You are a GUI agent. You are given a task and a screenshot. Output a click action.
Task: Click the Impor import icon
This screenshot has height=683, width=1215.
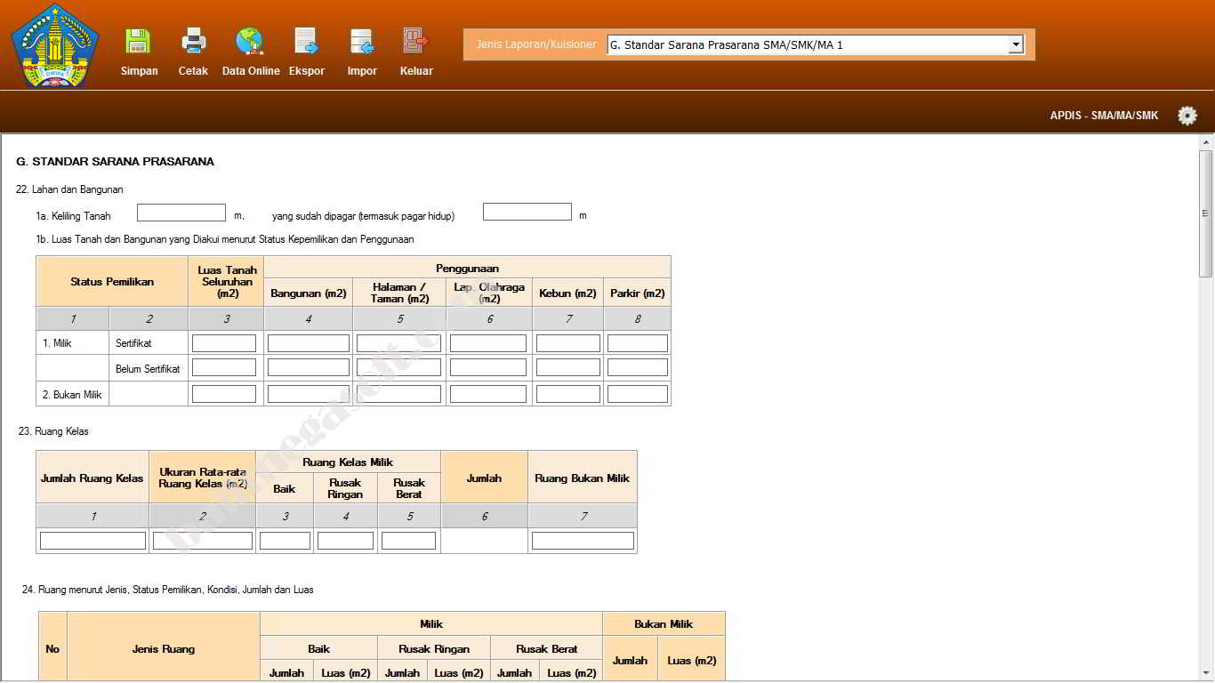pos(361,42)
